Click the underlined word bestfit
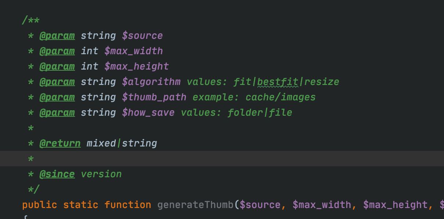This screenshot has height=219, width=444. (x=277, y=82)
